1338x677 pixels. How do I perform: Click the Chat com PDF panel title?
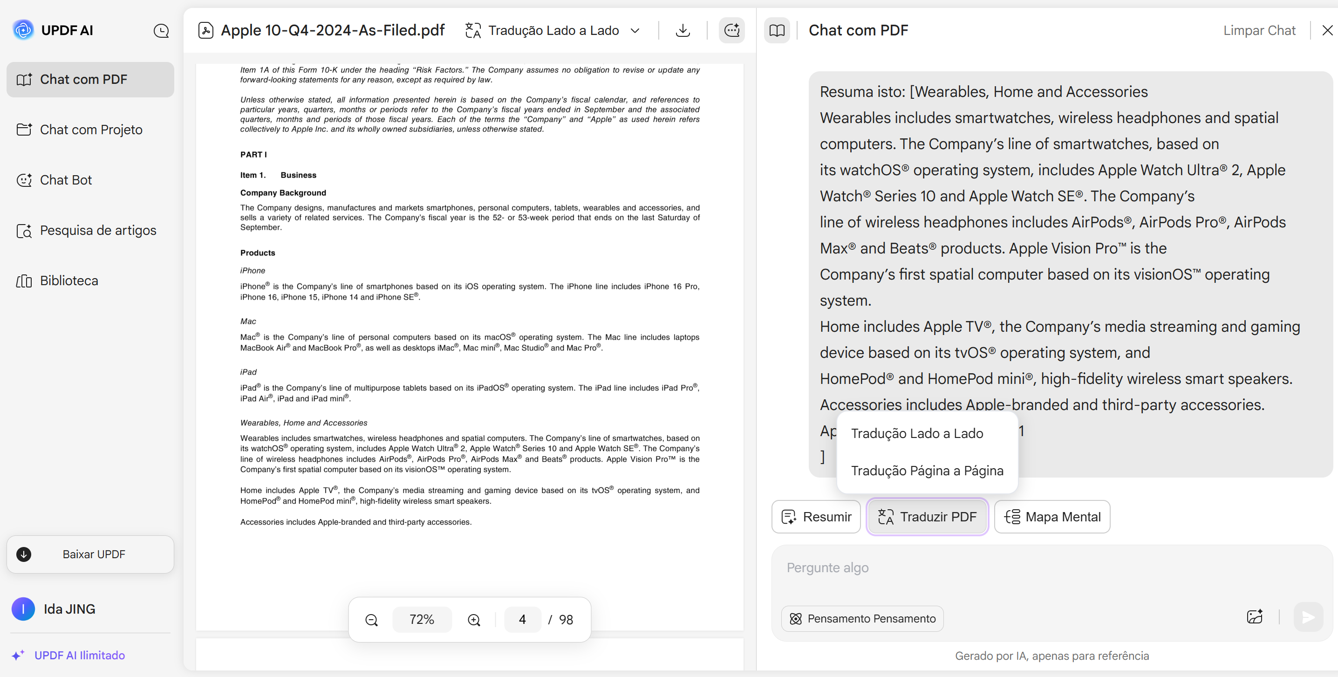pos(858,31)
